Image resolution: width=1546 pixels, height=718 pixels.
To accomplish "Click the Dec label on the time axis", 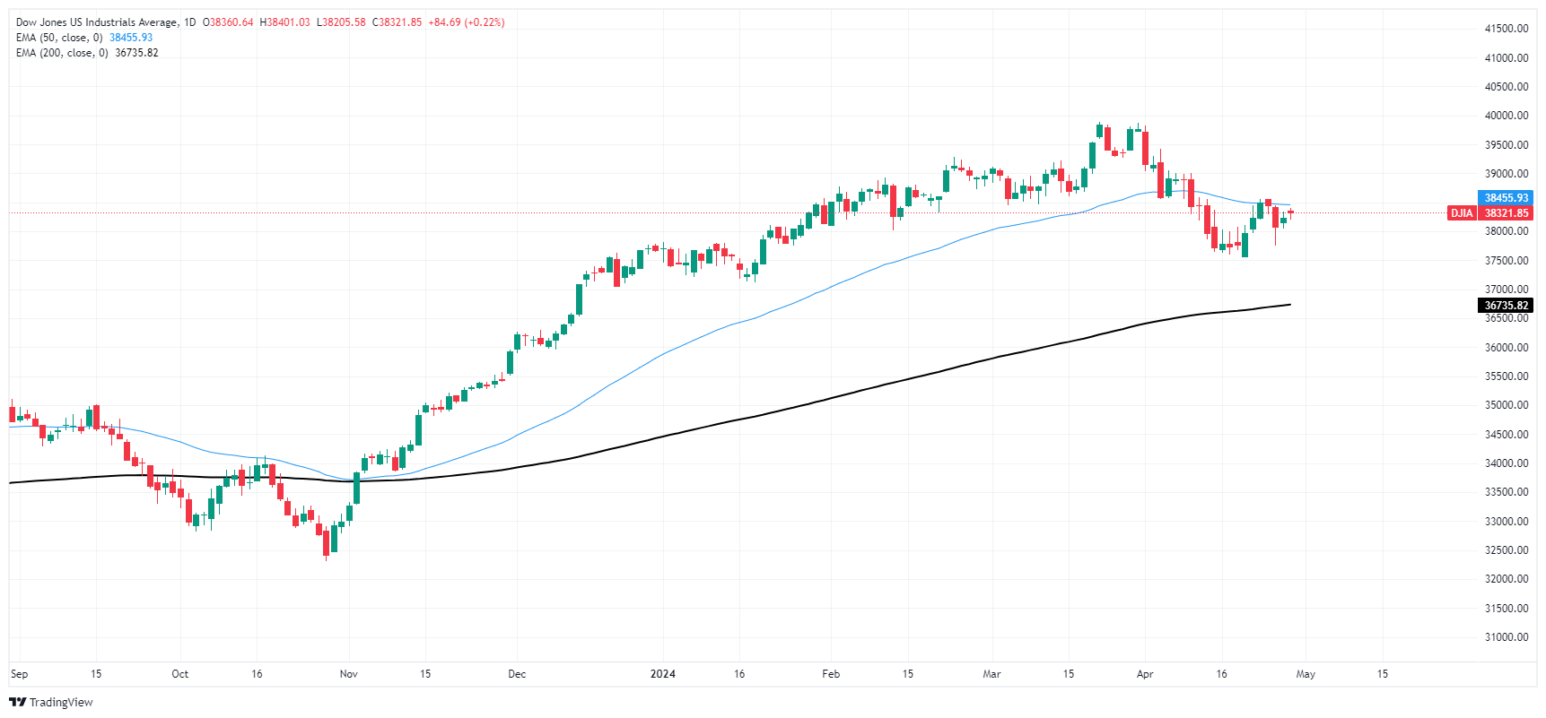I will [x=517, y=674].
